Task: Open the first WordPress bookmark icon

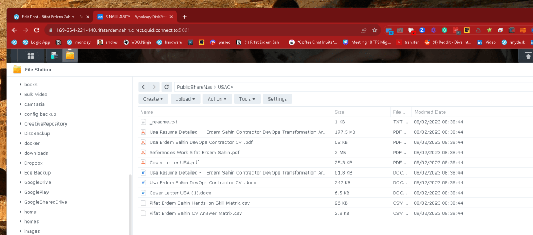Action: (x=14, y=42)
